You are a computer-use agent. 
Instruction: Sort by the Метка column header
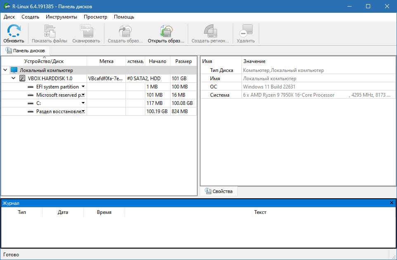pos(106,61)
